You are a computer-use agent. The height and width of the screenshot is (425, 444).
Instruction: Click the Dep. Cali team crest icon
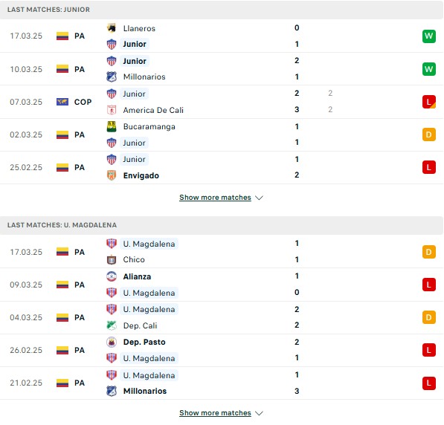tap(112, 325)
